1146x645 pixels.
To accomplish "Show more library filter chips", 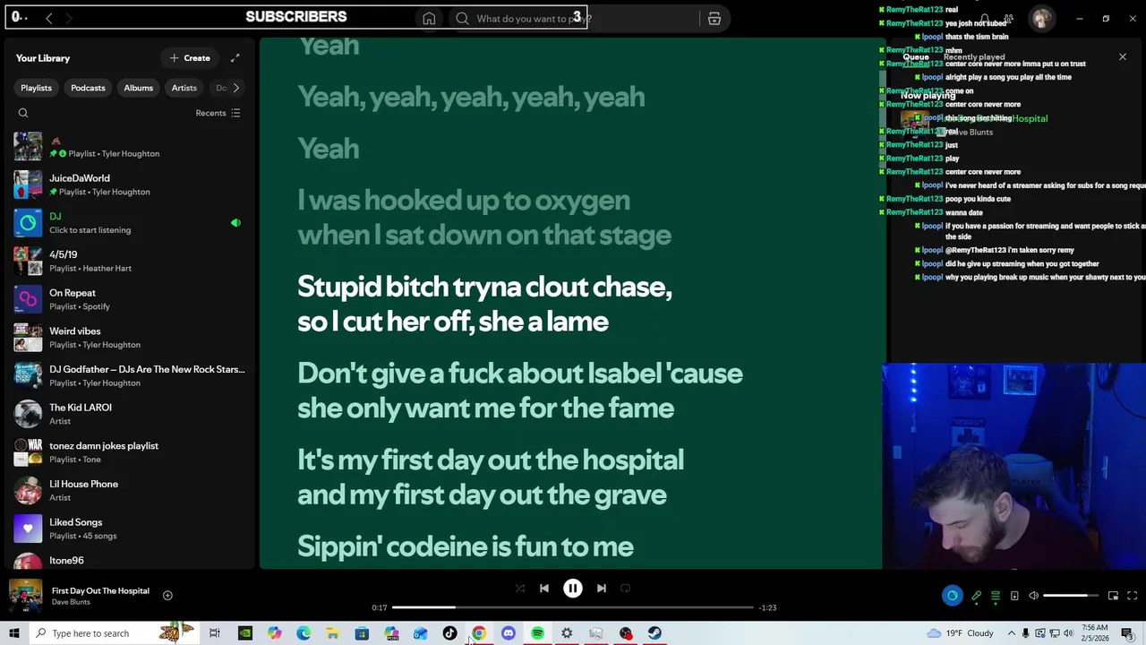I will click(235, 88).
